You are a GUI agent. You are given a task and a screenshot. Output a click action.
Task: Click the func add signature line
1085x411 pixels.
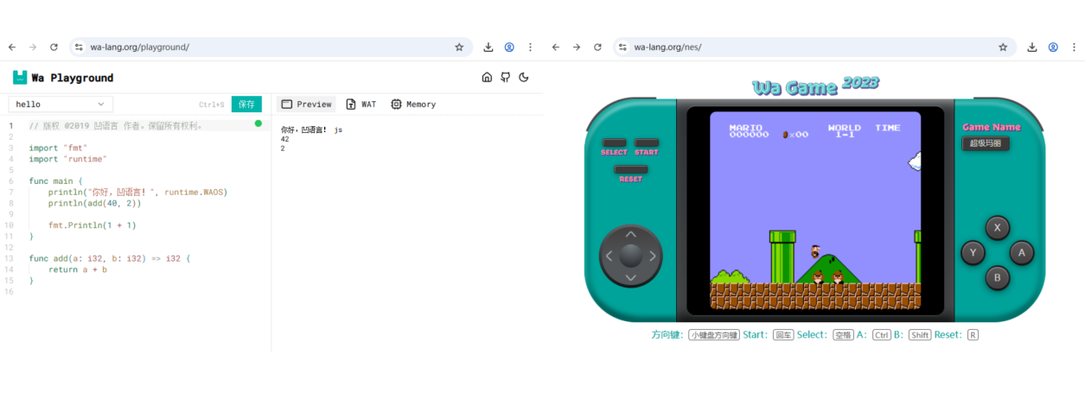click(109, 258)
